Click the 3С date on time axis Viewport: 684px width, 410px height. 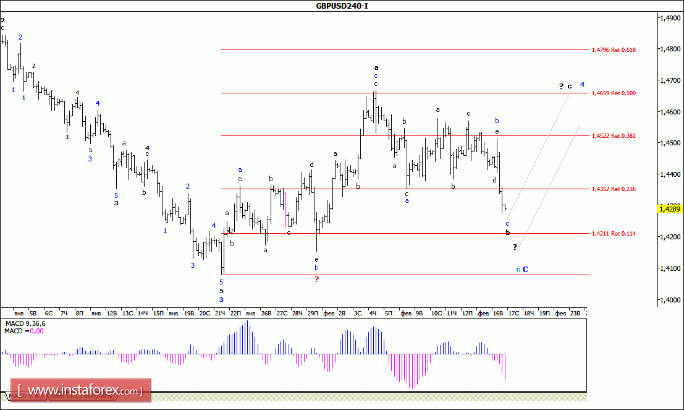click(x=358, y=313)
